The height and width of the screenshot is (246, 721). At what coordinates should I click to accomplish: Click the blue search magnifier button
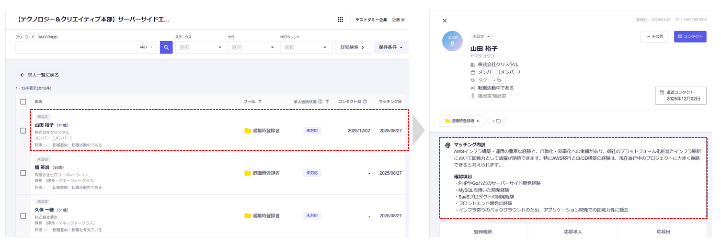[166, 47]
